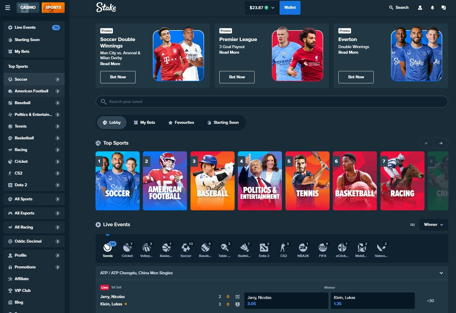Viewport: 456px width, 313px height.
Task: Bet Now on Soccer Double Winnings promo
Action: click(118, 77)
